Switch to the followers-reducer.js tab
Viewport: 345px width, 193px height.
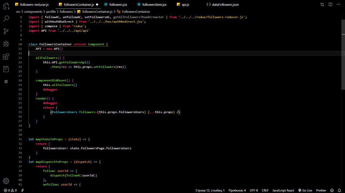coord(32,5)
